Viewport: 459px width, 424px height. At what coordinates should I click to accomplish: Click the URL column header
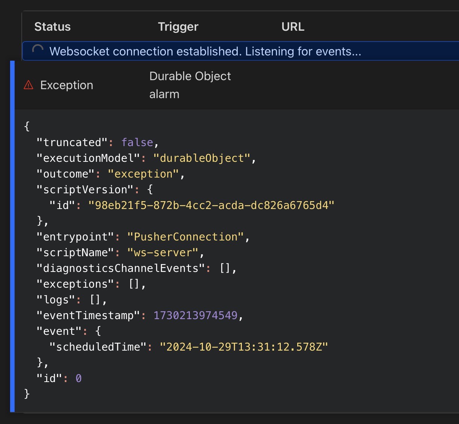point(293,27)
